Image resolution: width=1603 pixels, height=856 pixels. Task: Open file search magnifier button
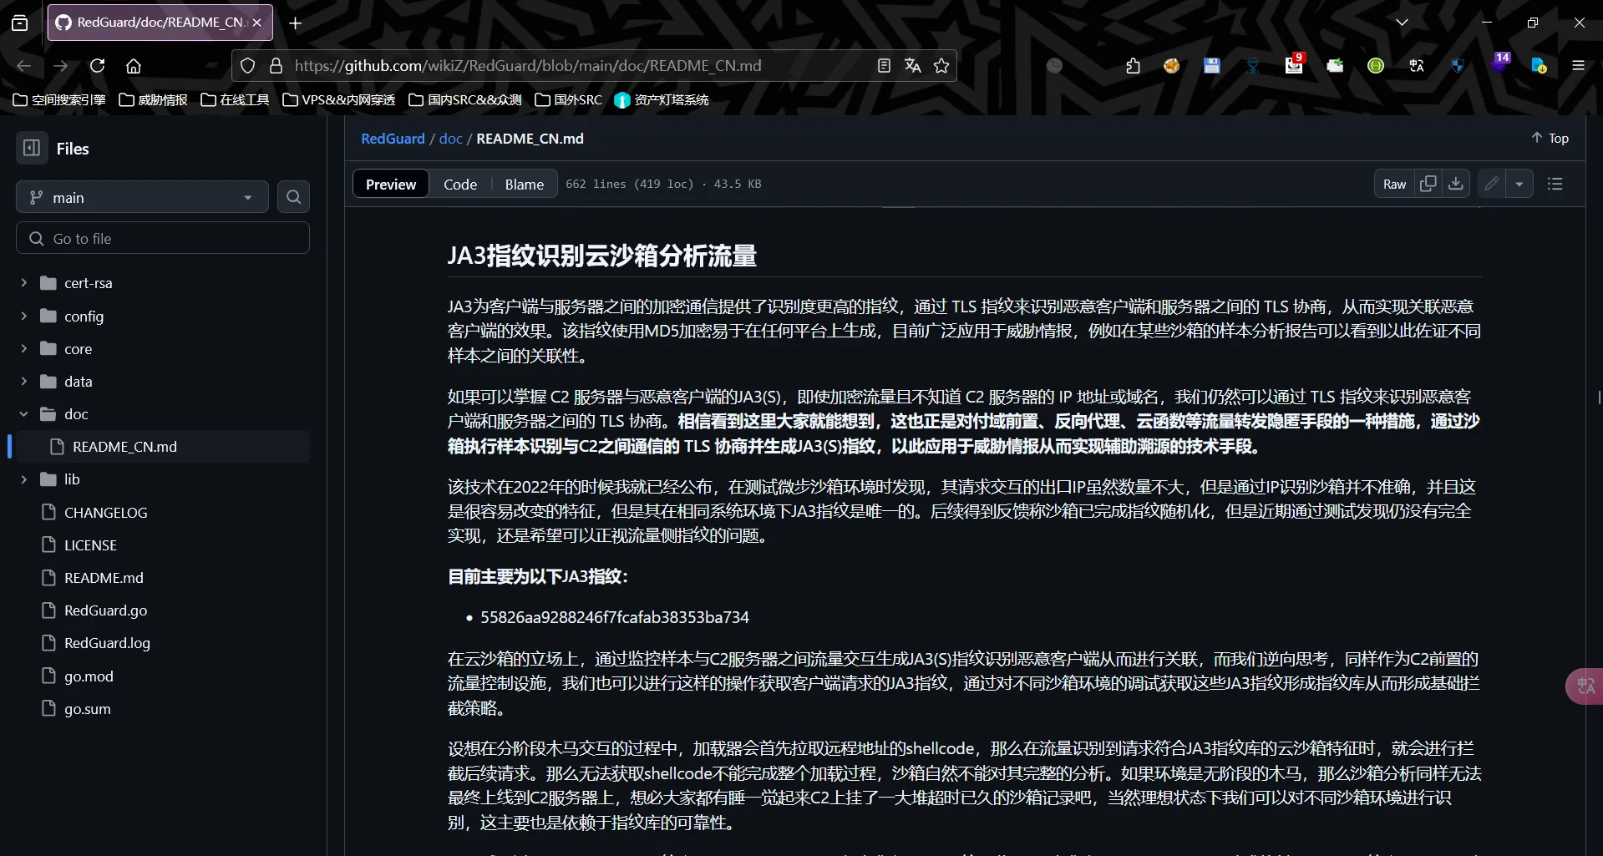[293, 197]
